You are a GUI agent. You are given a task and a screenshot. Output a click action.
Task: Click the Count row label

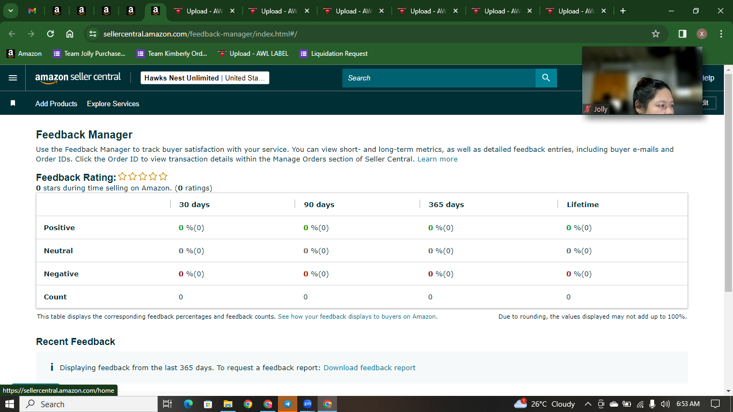(x=55, y=297)
